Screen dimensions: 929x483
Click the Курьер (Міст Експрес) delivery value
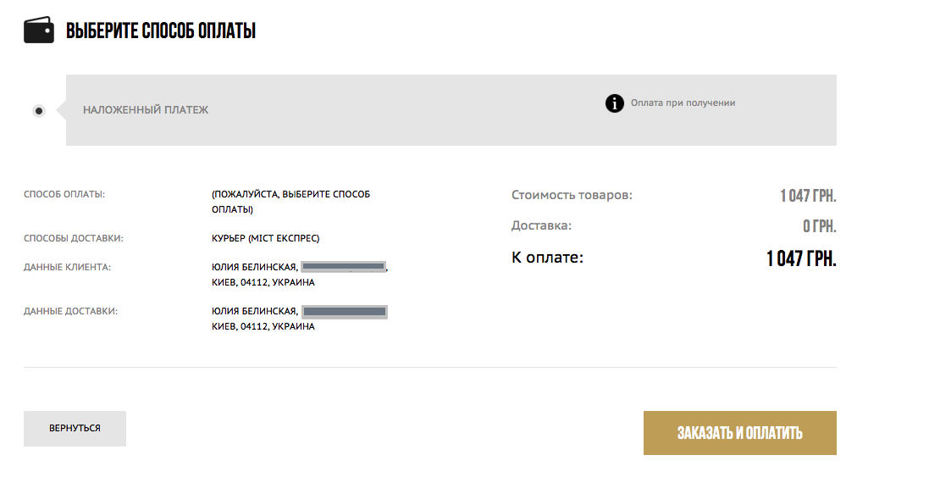click(265, 238)
